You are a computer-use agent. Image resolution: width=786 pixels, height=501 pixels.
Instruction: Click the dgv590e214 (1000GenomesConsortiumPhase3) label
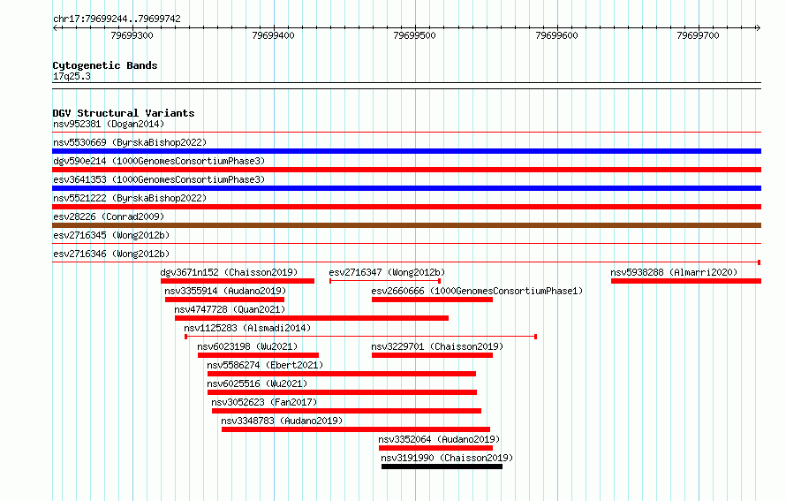(x=159, y=161)
